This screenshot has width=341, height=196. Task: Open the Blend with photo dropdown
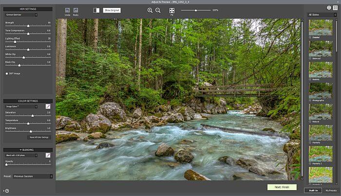pyautogui.click(x=21, y=156)
